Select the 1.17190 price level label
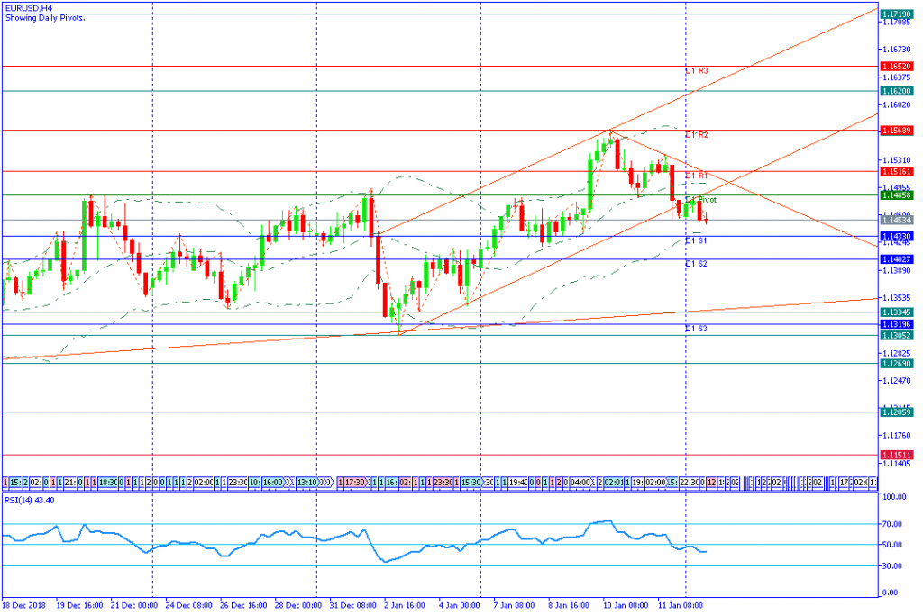Screen dimensions: 923x615 (897, 14)
